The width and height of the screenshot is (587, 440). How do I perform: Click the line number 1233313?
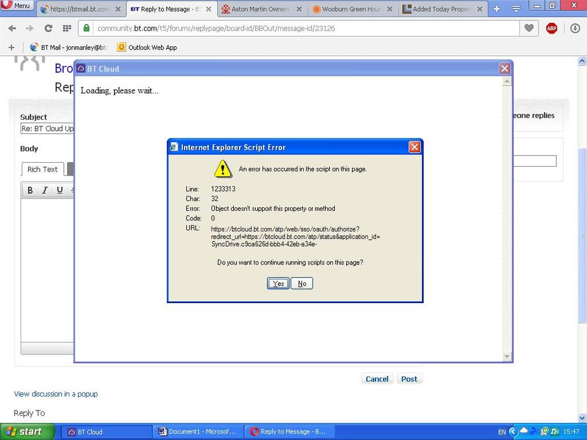[x=223, y=189]
